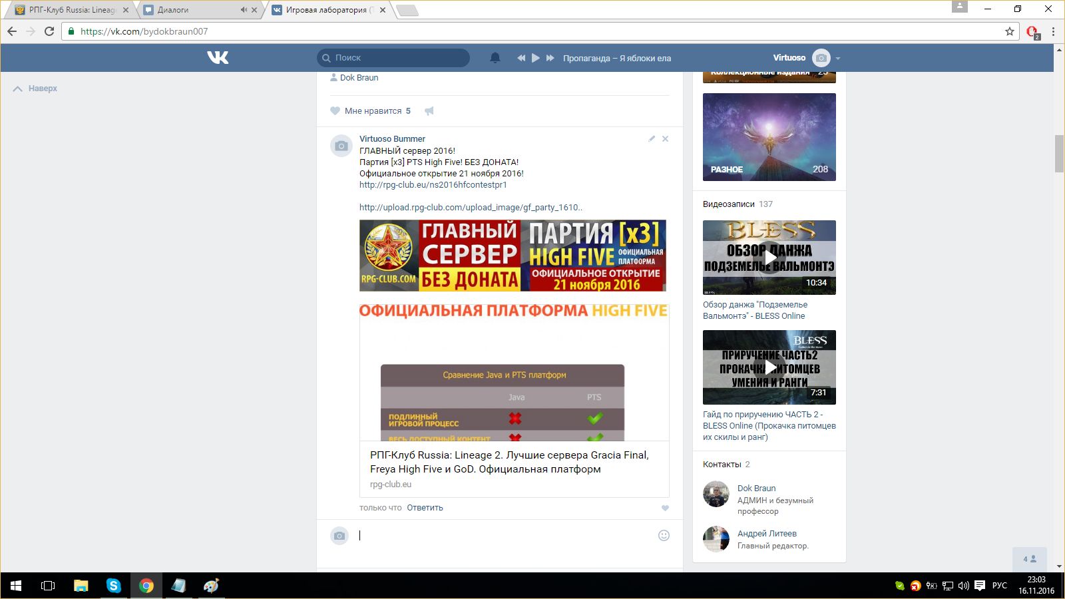Open Task View on the taskbar
This screenshot has height=599, width=1065.
pyautogui.click(x=48, y=586)
